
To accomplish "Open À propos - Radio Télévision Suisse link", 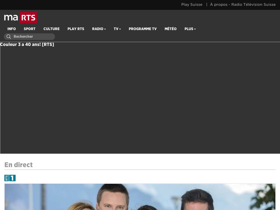I will click(243, 5).
